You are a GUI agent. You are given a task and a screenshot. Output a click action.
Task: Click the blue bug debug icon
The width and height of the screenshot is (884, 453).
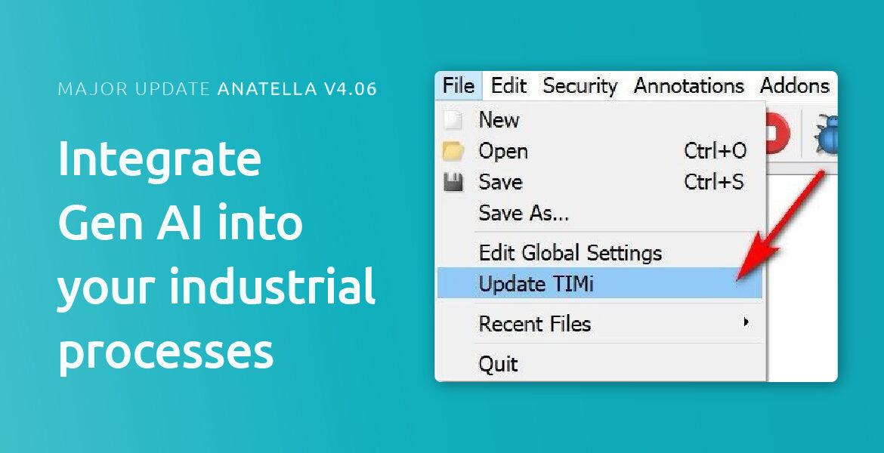825,136
